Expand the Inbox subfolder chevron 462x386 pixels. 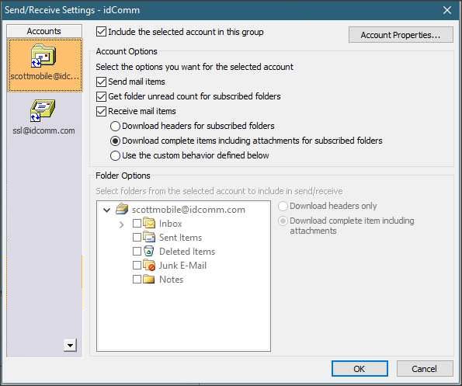point(121,224)
